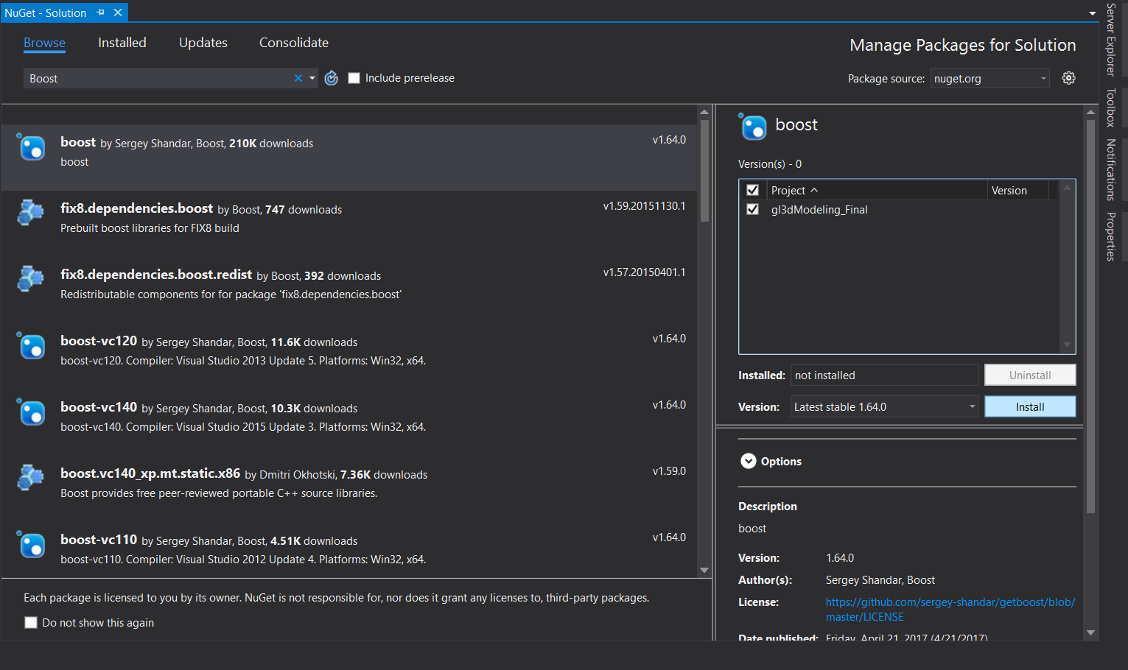Toggle Include prerelease checkbox
1128x670 pixels.
coord(354,78)
